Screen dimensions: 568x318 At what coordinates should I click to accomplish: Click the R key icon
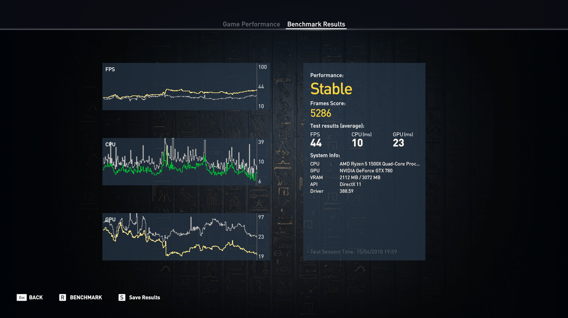point(63,298)
